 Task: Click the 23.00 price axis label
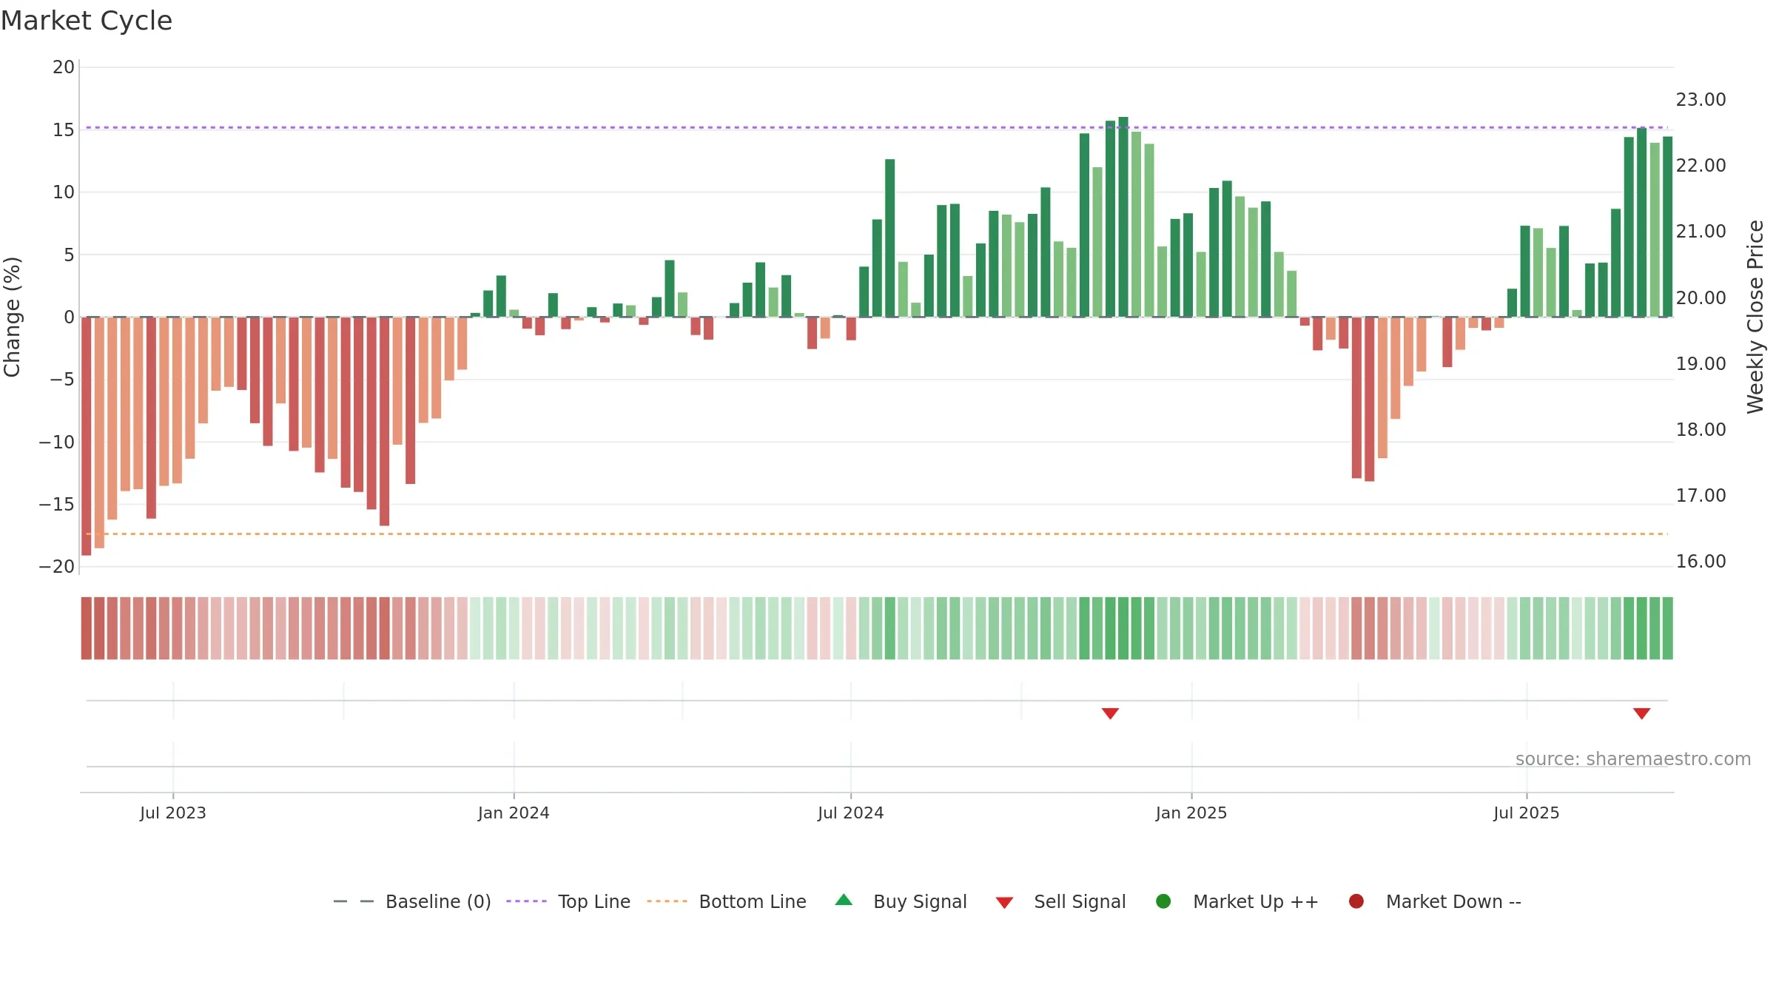[x=1701, y=100]
